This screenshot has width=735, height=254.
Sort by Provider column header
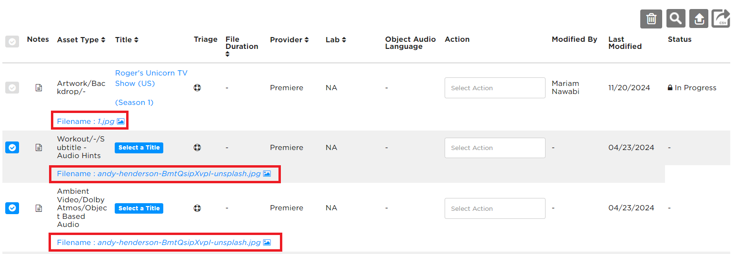(x=289, y=40)
